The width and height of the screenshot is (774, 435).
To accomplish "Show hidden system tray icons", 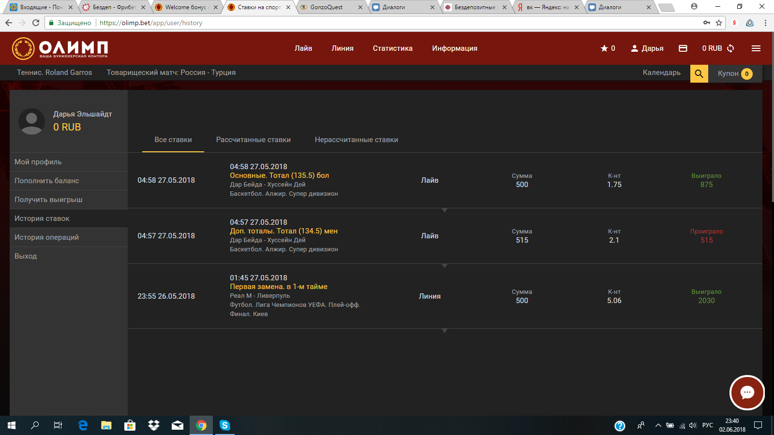I will pyautogui.click(x=658, y=425).
